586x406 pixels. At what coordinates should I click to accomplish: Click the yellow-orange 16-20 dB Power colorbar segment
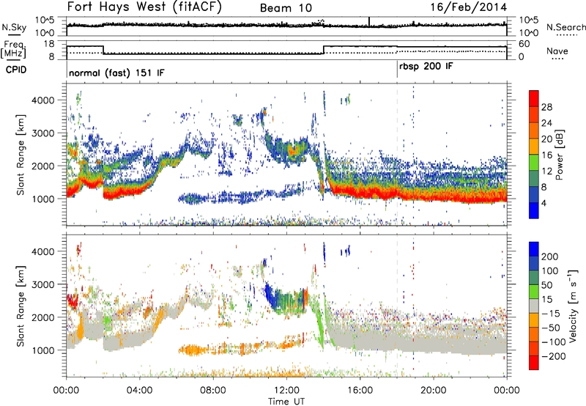tap(534, 146)
